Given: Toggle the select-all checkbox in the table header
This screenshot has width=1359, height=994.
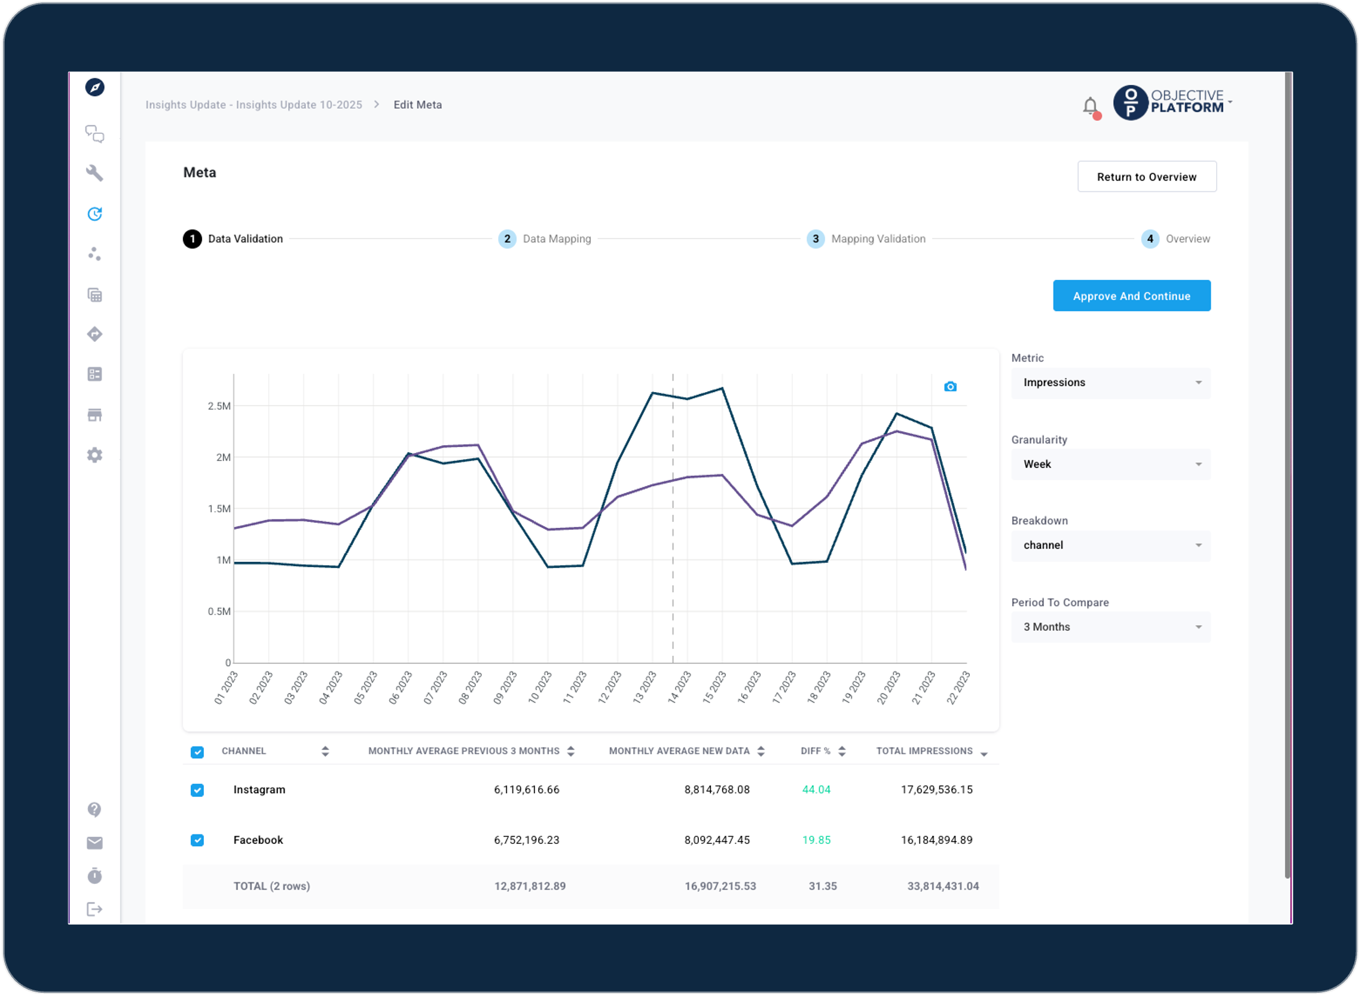Looking at the screenshot, I should click(197, 751).
